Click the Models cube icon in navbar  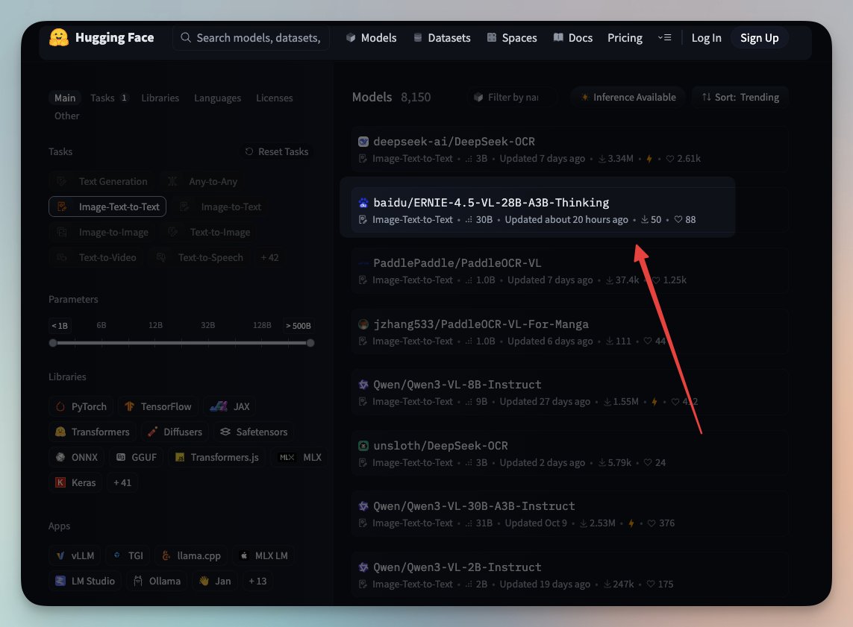coord(351,37)
